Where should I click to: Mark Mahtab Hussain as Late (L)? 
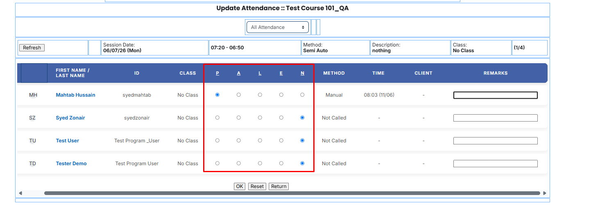click(260, 95)
